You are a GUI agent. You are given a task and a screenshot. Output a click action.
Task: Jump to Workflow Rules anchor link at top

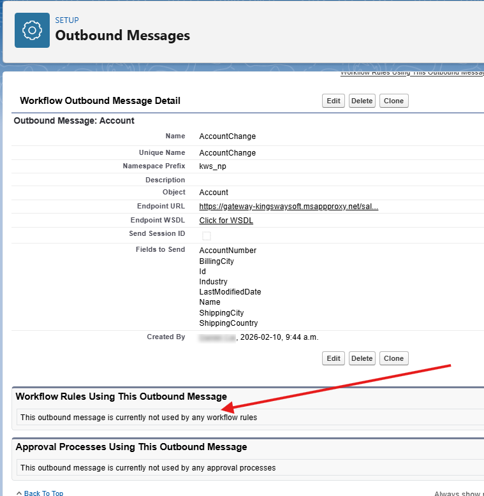411,73
